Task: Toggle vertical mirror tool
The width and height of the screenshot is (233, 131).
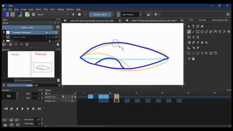Action: point(156,15)
